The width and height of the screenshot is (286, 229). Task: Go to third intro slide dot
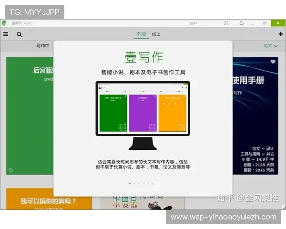139,184
